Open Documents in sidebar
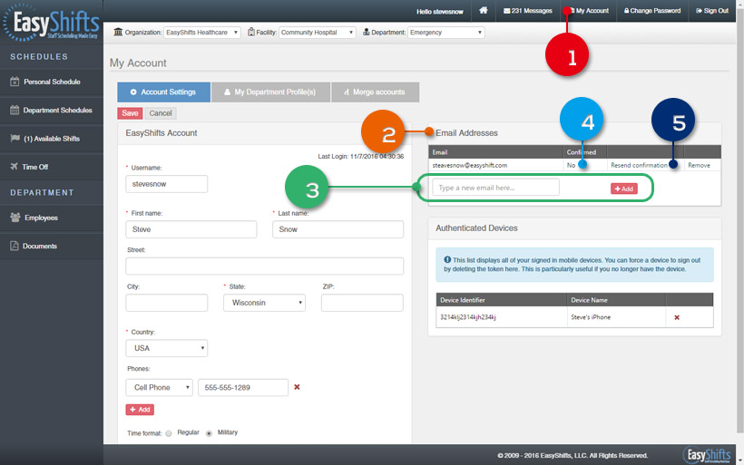The height and width of the screenshot is (465, 744). point(52,246)
